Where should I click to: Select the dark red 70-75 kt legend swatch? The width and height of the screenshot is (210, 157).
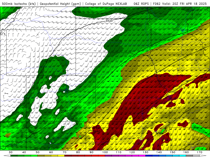click(x=68, y=156)
